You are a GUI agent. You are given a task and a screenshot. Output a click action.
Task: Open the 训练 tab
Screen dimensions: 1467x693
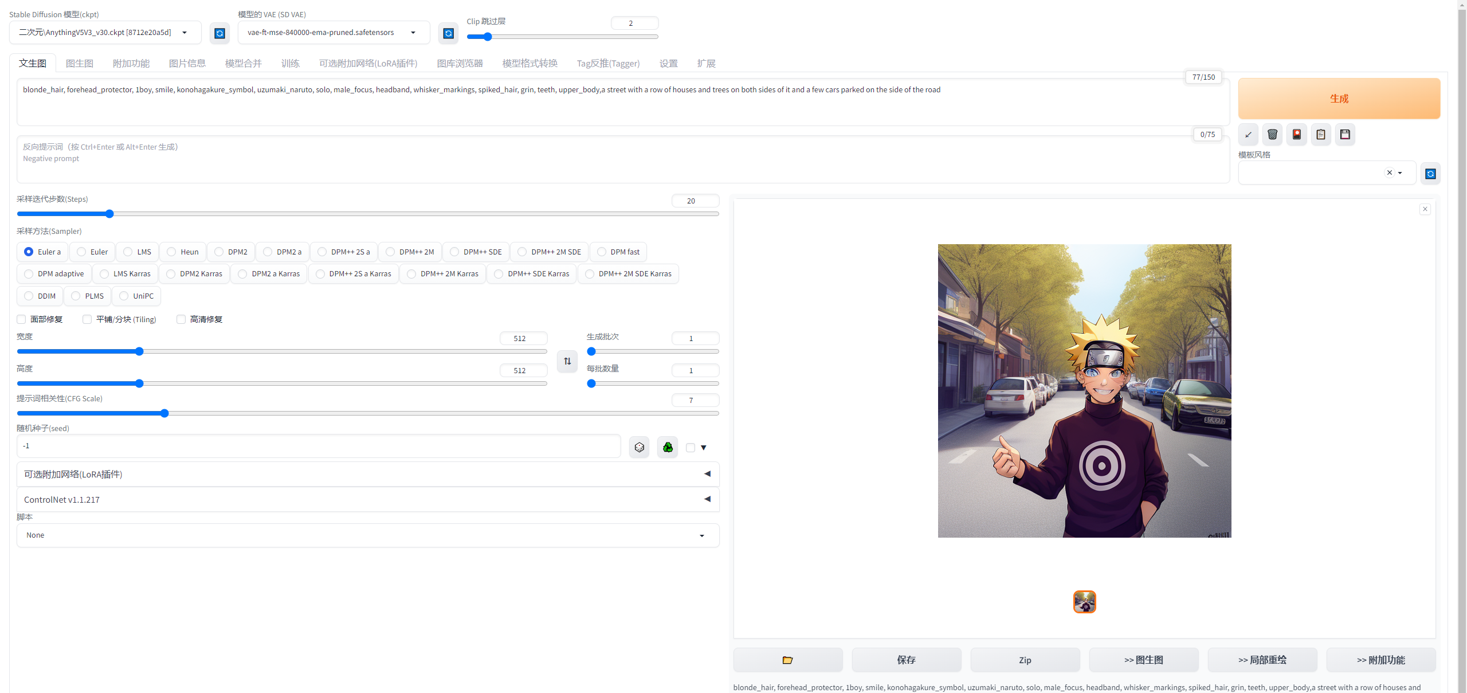pos(291,63)
